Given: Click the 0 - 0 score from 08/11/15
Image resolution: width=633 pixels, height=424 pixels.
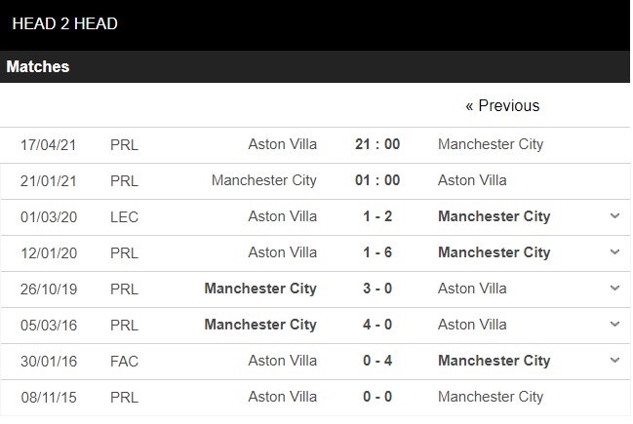Looking at the screenshot, I should (377, 396).
